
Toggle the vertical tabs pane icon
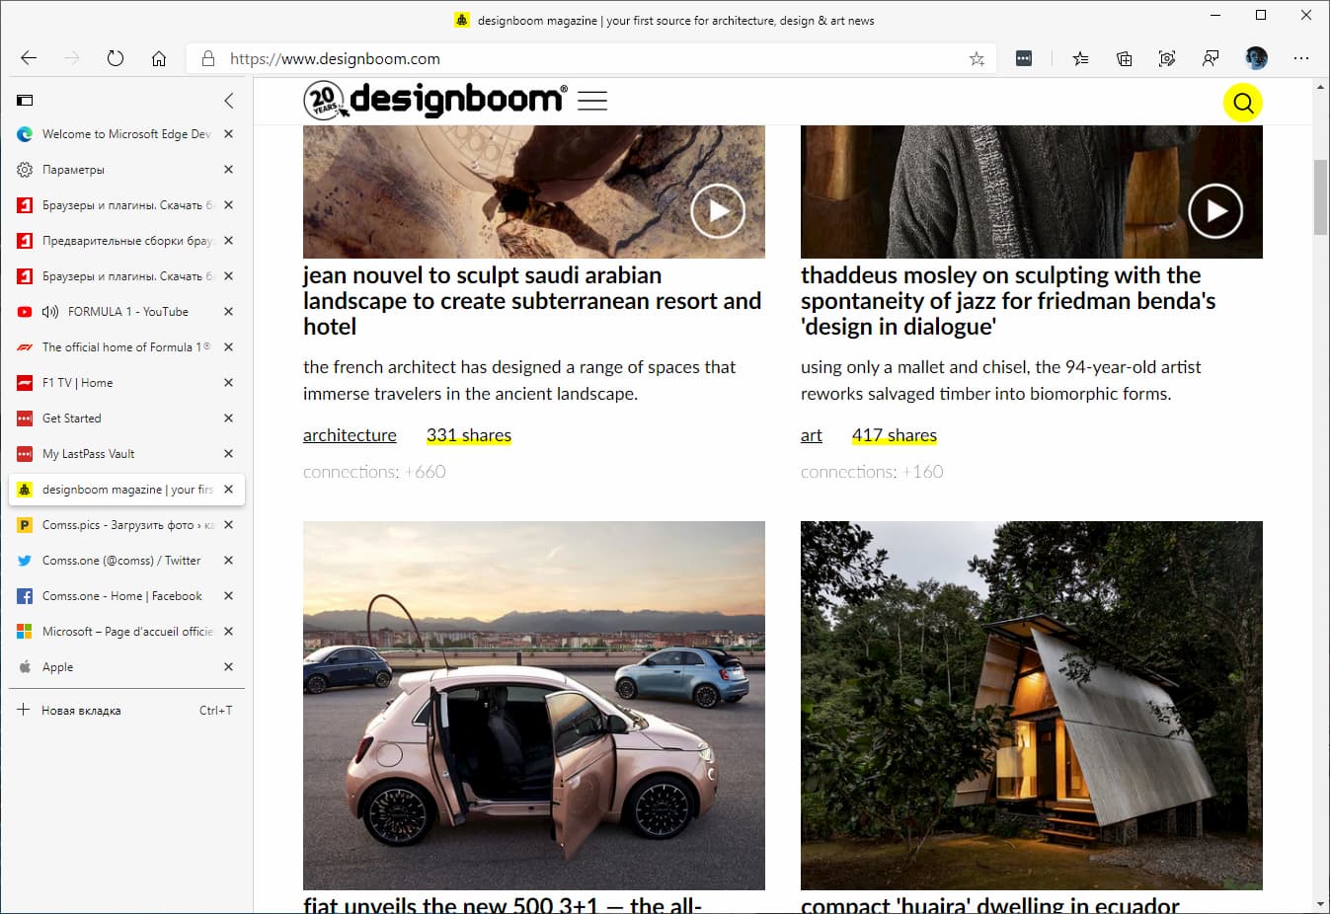[23, 100]
